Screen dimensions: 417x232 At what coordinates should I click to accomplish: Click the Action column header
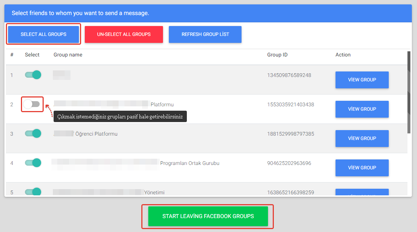pyautogui.click(x=343, y=55)
